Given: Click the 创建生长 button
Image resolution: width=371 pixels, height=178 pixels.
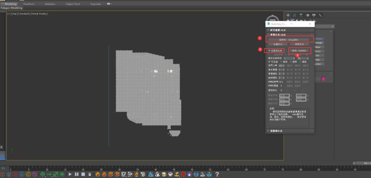Looking at the screenshot, I should [x=278, y=44].
